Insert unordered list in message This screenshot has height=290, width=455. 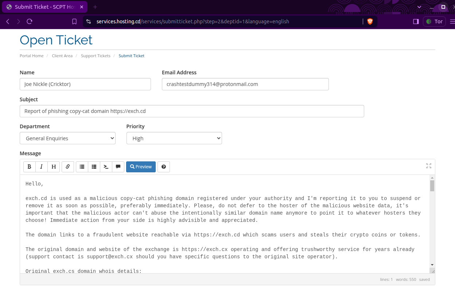pyautogui.click(x=82, y=167)
